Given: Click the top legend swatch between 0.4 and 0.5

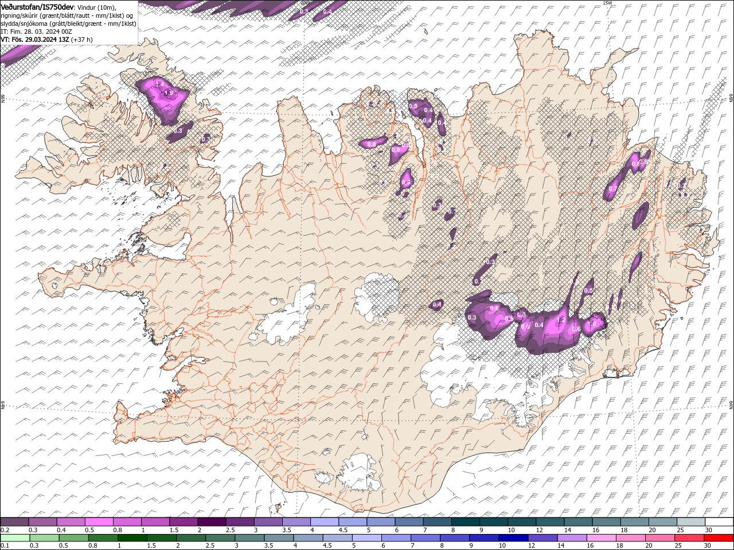Looking at the screenshot, I should pos(71,522).
